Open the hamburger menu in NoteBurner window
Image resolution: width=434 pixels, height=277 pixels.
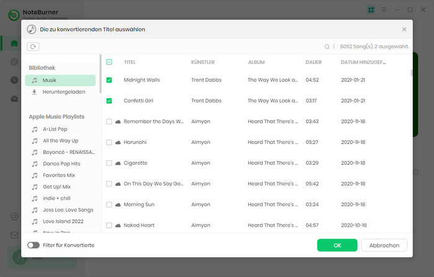pos(384,10)
